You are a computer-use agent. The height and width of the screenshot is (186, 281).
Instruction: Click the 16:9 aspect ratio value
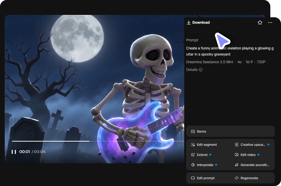249,62
